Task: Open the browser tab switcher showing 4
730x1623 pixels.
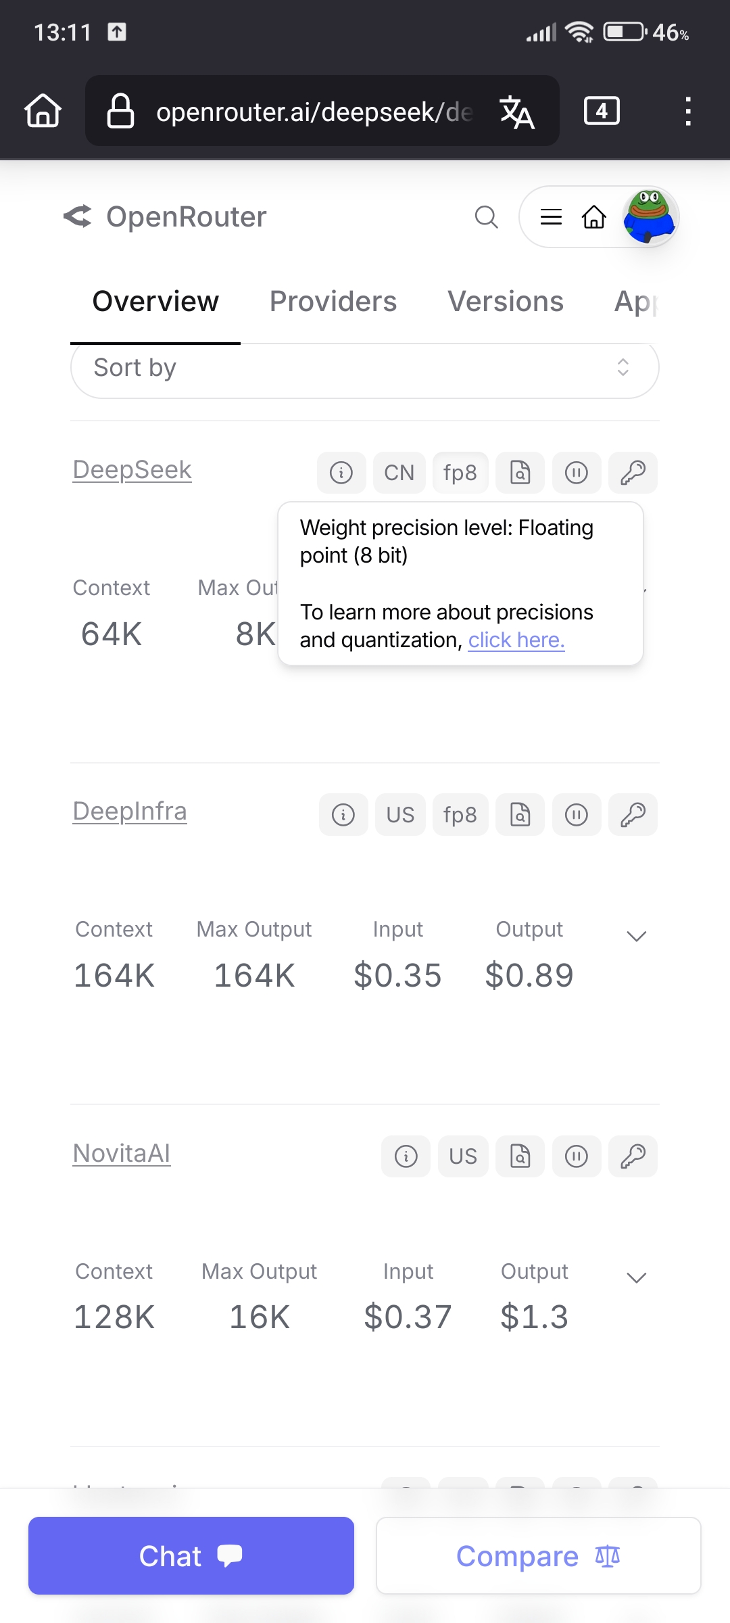Action: click(602, 111)
